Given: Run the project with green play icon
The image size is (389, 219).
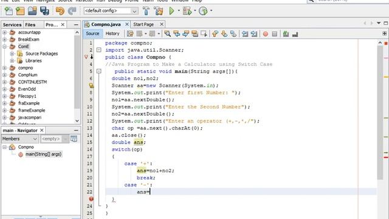Looking at the screenshot, I should 171,11.
